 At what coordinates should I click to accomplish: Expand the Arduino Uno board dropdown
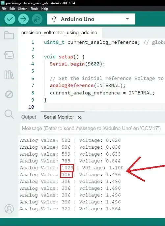point(91,19)
